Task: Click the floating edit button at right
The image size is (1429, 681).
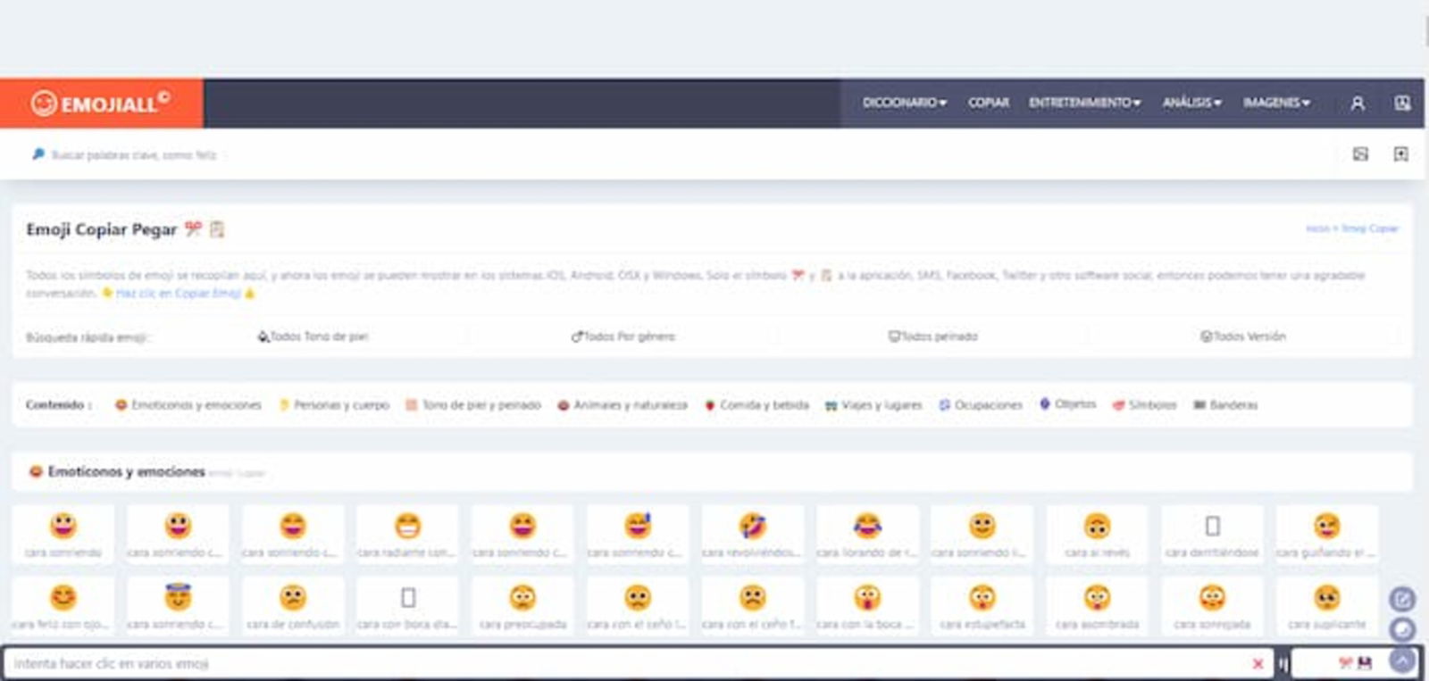Action: point(1401,599)
